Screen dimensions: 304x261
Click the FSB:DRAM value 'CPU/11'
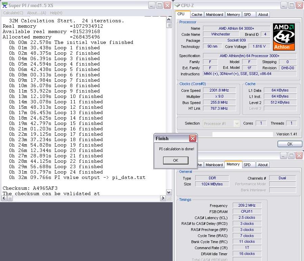pos(247,211)
